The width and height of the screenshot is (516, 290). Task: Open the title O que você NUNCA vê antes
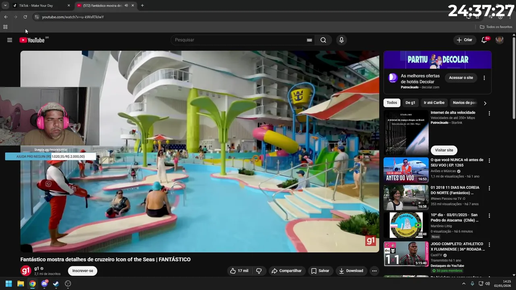(457, 162)
